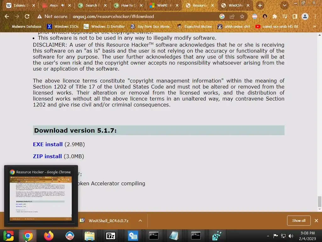Open the Google icon in the address bar
Screen dimensions: 322x242
tap(222, 16)
